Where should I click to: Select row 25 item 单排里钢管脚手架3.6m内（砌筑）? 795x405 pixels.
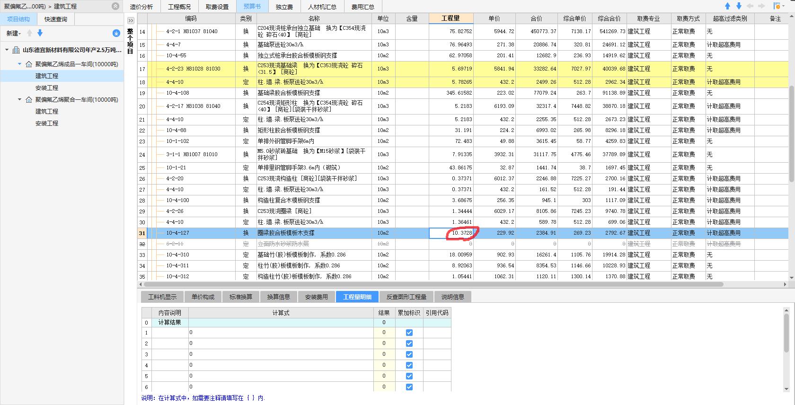pos(299,167)
